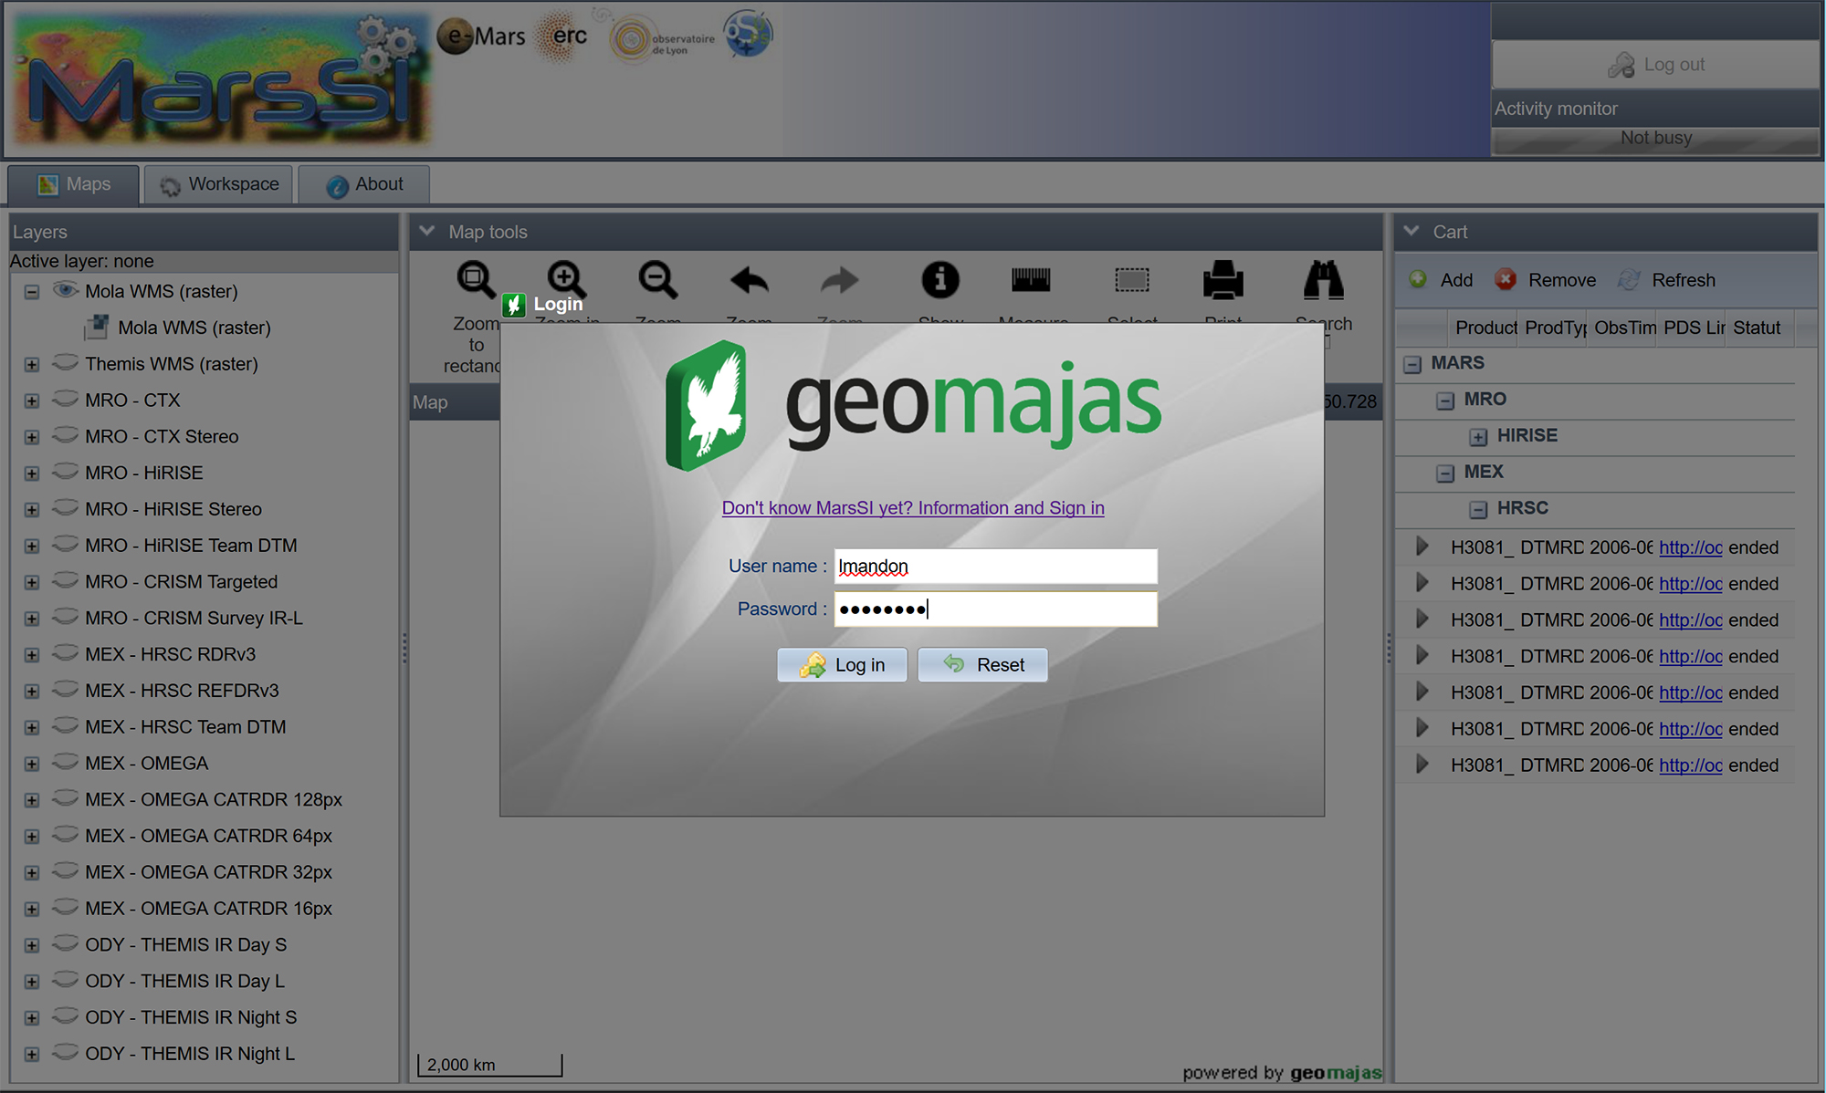Expand the HIRISE node in cart
The height and width of the screenshot is (1093, 1826).
coord(1478,437)
